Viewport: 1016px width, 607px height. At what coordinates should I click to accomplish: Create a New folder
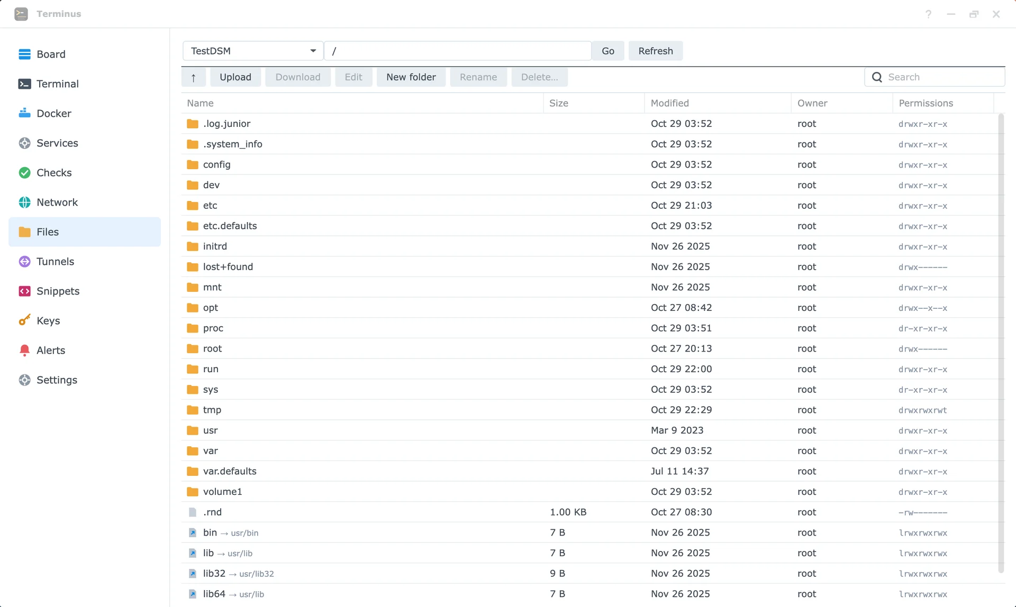pos(411,77)
